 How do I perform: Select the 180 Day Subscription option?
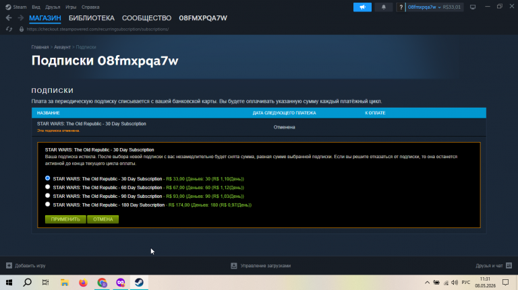point(48,205)
